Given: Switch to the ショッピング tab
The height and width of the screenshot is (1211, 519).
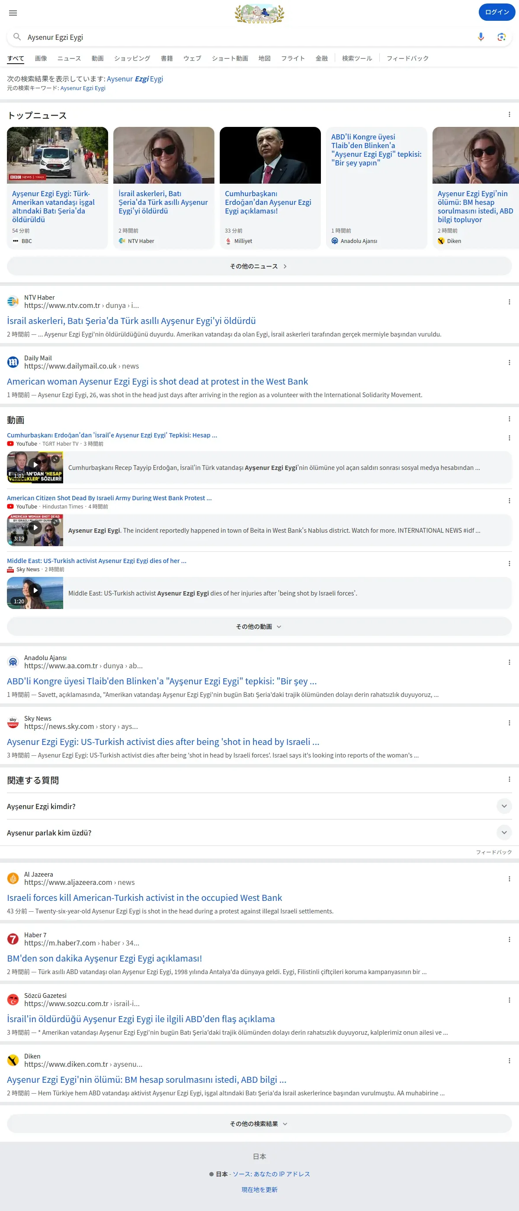Looking at the screenshot, I should click(132, 58).
